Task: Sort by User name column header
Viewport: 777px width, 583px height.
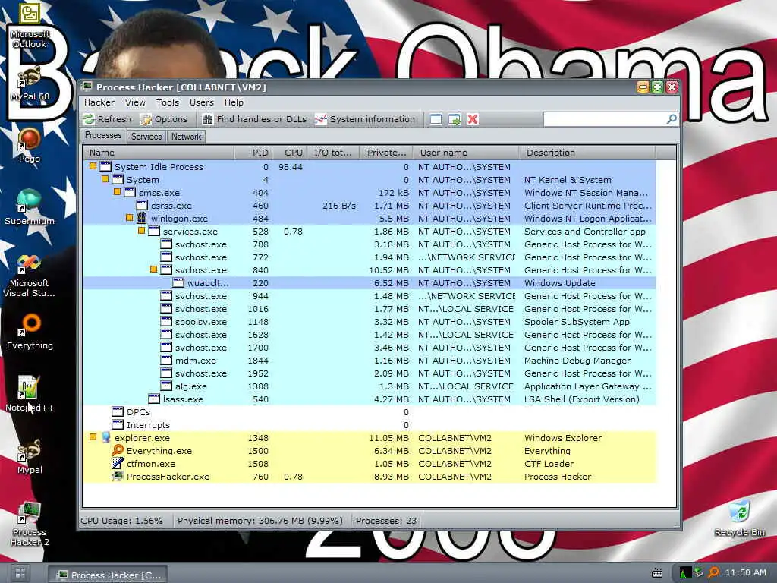Action: click(465, 153)
